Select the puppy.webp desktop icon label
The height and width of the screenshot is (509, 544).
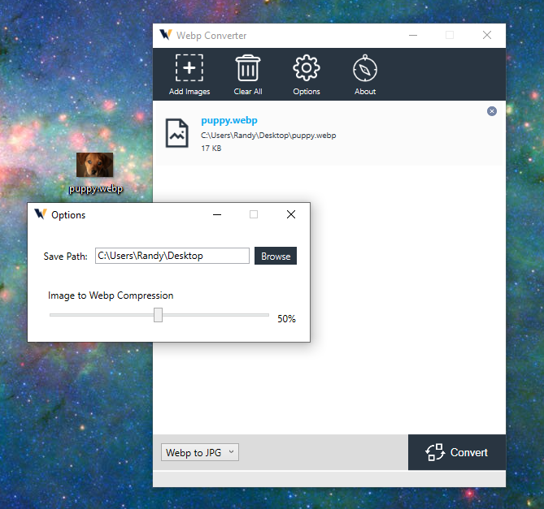[96, 188]
